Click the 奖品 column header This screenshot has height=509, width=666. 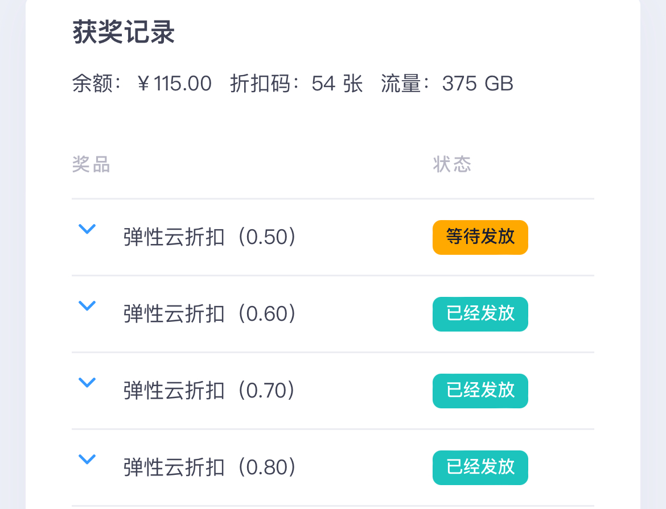tap(91, 165)
